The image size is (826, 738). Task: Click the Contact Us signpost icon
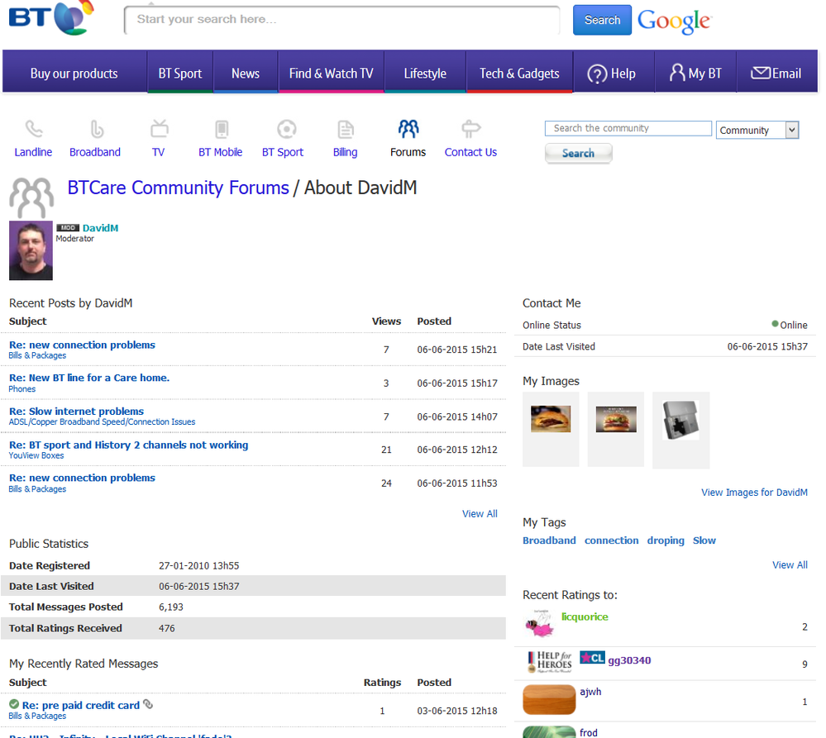tap(470, 129)
